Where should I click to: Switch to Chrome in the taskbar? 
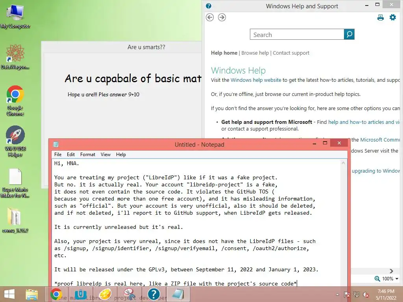pos(56,294)
